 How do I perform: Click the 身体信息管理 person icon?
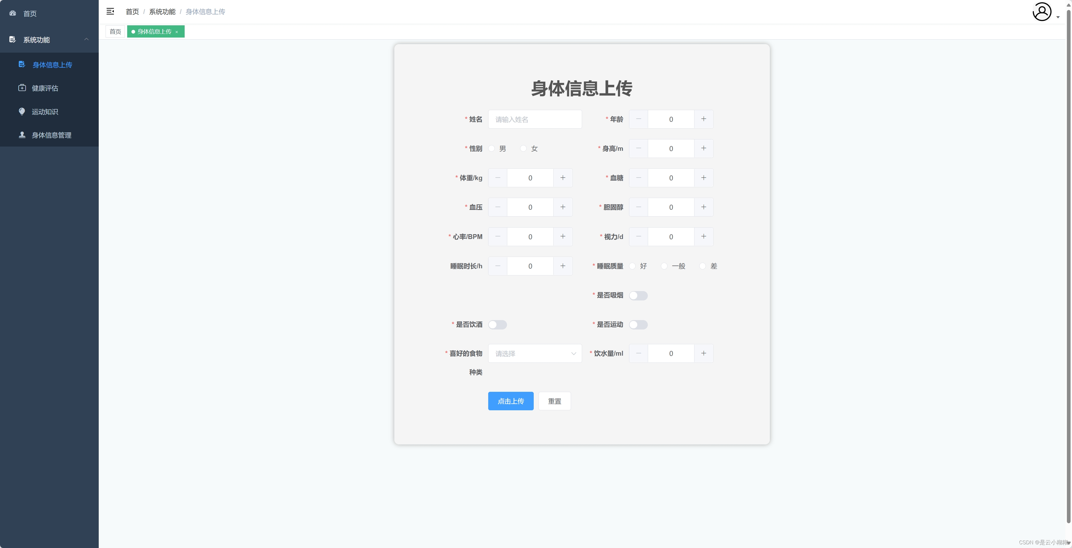(22, 135)
